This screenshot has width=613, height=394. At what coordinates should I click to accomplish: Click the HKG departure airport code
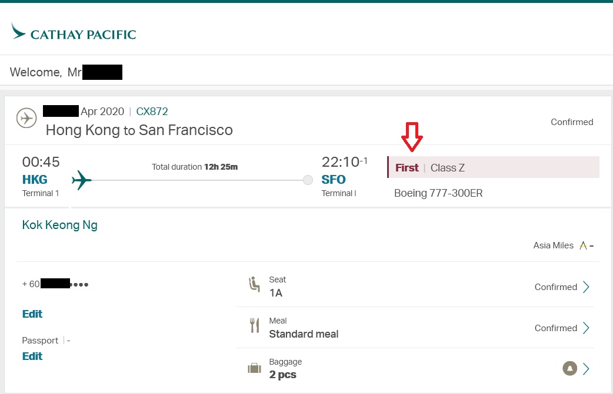[x=35, y=180]
